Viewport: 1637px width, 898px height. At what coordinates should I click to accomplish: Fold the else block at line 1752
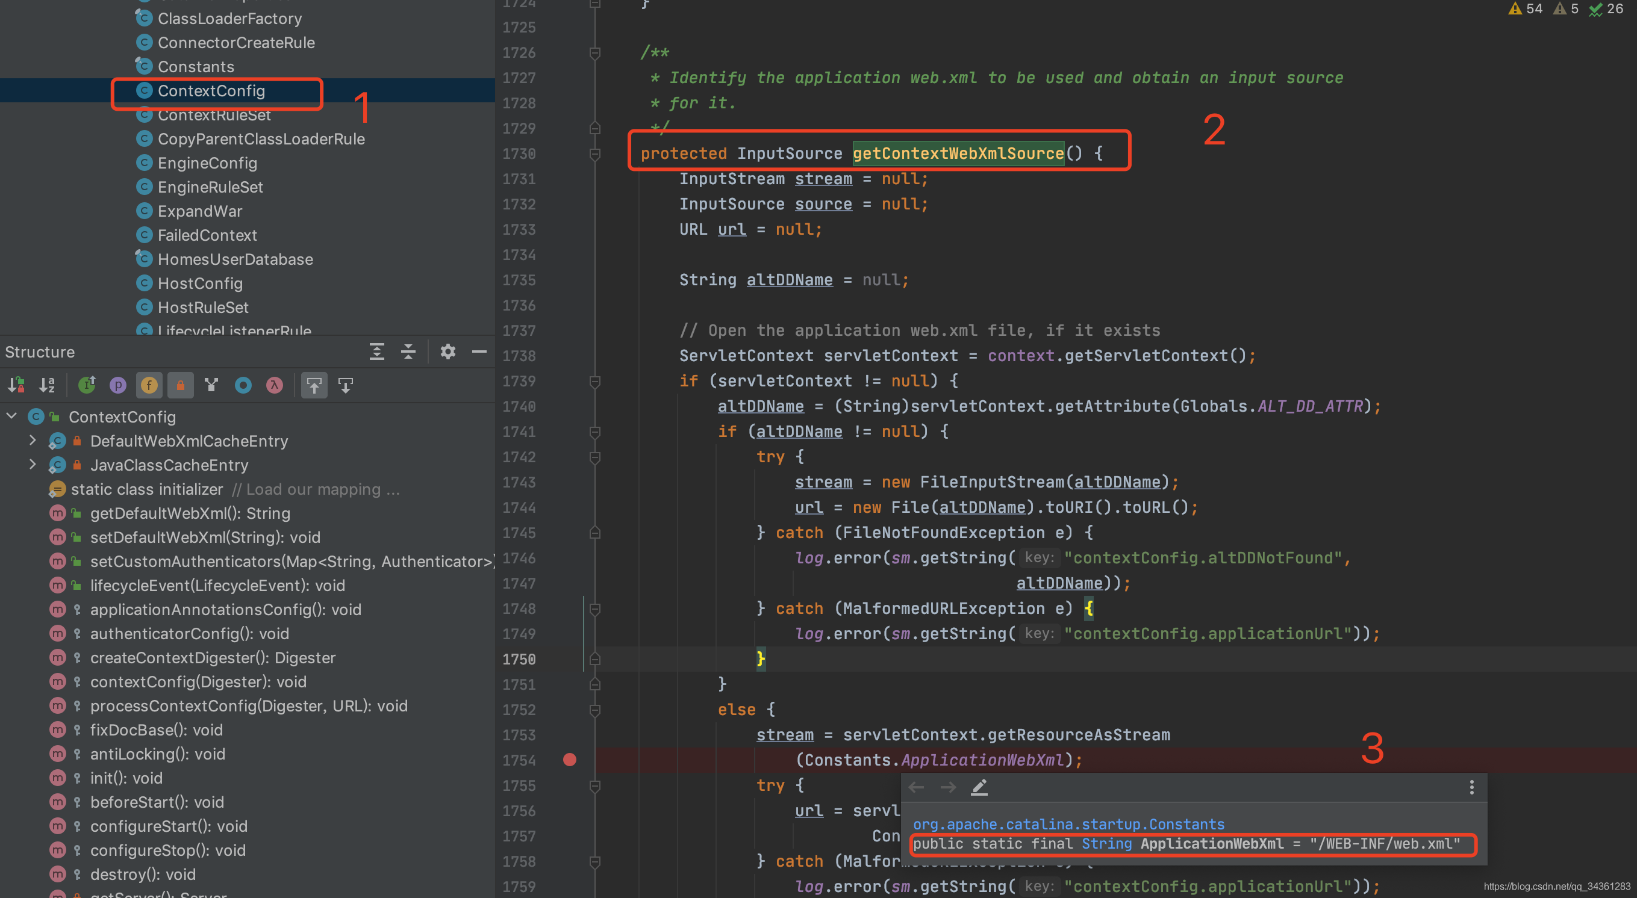[595, 710]
